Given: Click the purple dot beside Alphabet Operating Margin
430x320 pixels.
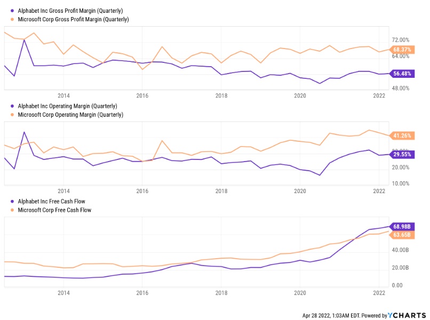Looking at the screenshot, I should (13, 106).
